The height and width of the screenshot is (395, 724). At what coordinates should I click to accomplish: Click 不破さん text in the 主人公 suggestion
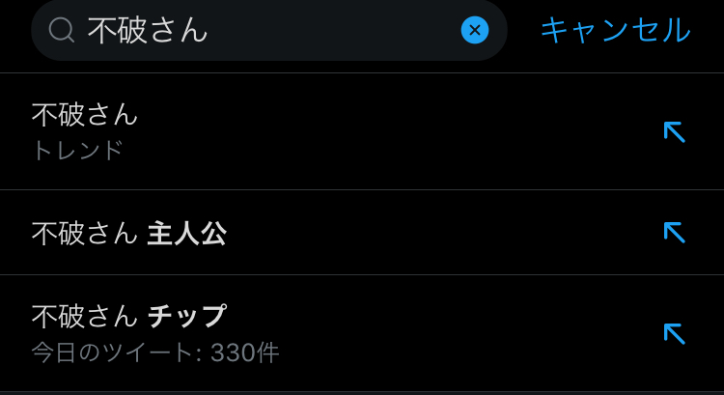pyautogui.click(x=85, y=234)
